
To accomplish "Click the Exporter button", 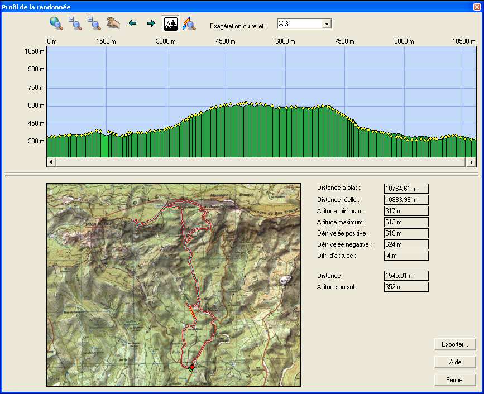I will pos(455,344).
